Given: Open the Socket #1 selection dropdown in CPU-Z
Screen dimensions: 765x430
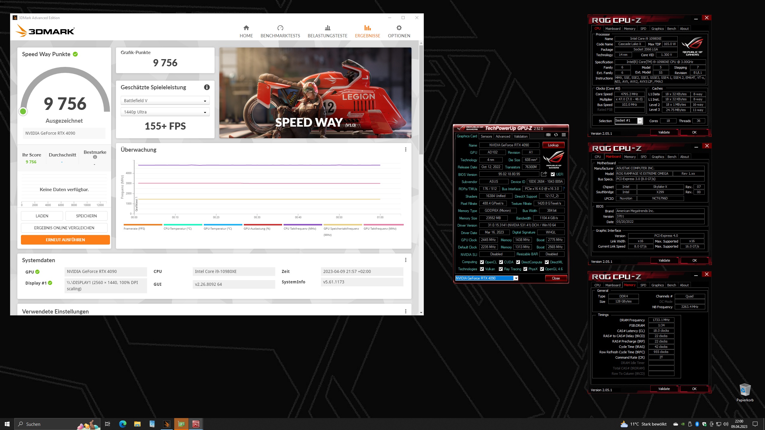Looking at the screenshot, I should (x=628, y=121).
